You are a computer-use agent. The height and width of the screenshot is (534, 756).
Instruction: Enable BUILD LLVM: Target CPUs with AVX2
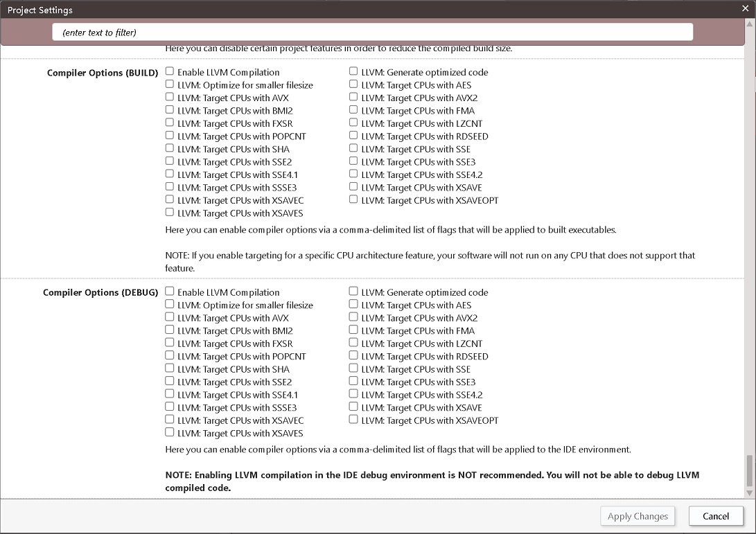tap(353, 97)
